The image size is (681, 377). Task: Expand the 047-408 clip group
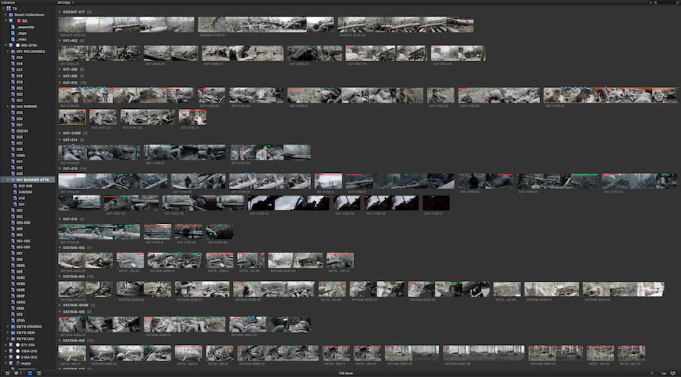60,69
